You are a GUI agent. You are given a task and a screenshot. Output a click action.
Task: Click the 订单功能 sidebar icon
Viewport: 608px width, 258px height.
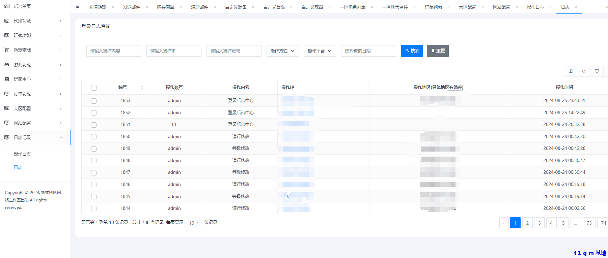(x=7, y=94)
